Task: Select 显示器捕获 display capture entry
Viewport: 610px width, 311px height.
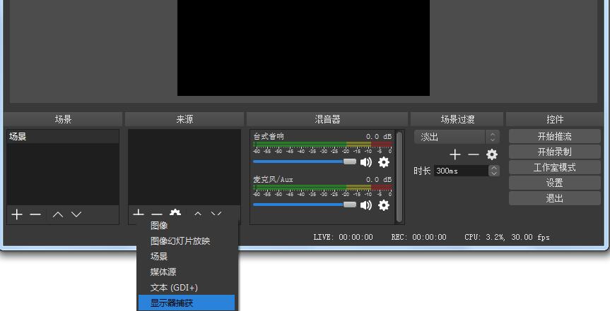Action: pyautogui.click(x=187, y=303)
